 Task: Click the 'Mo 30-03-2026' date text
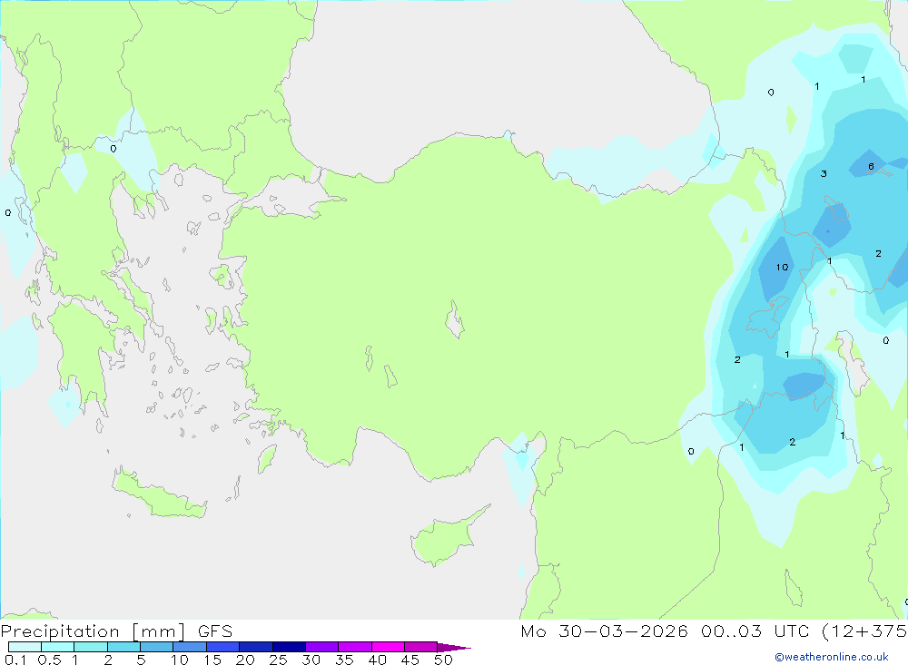604,631
